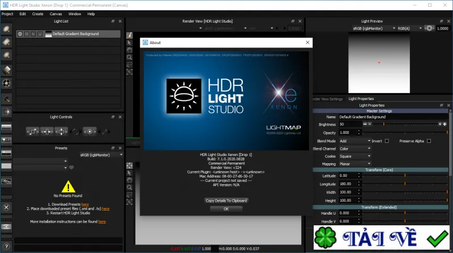This screenshot has width=453, height=253.
Task: Switch to the Light Properties tab
Action: [x=361, y=99]
